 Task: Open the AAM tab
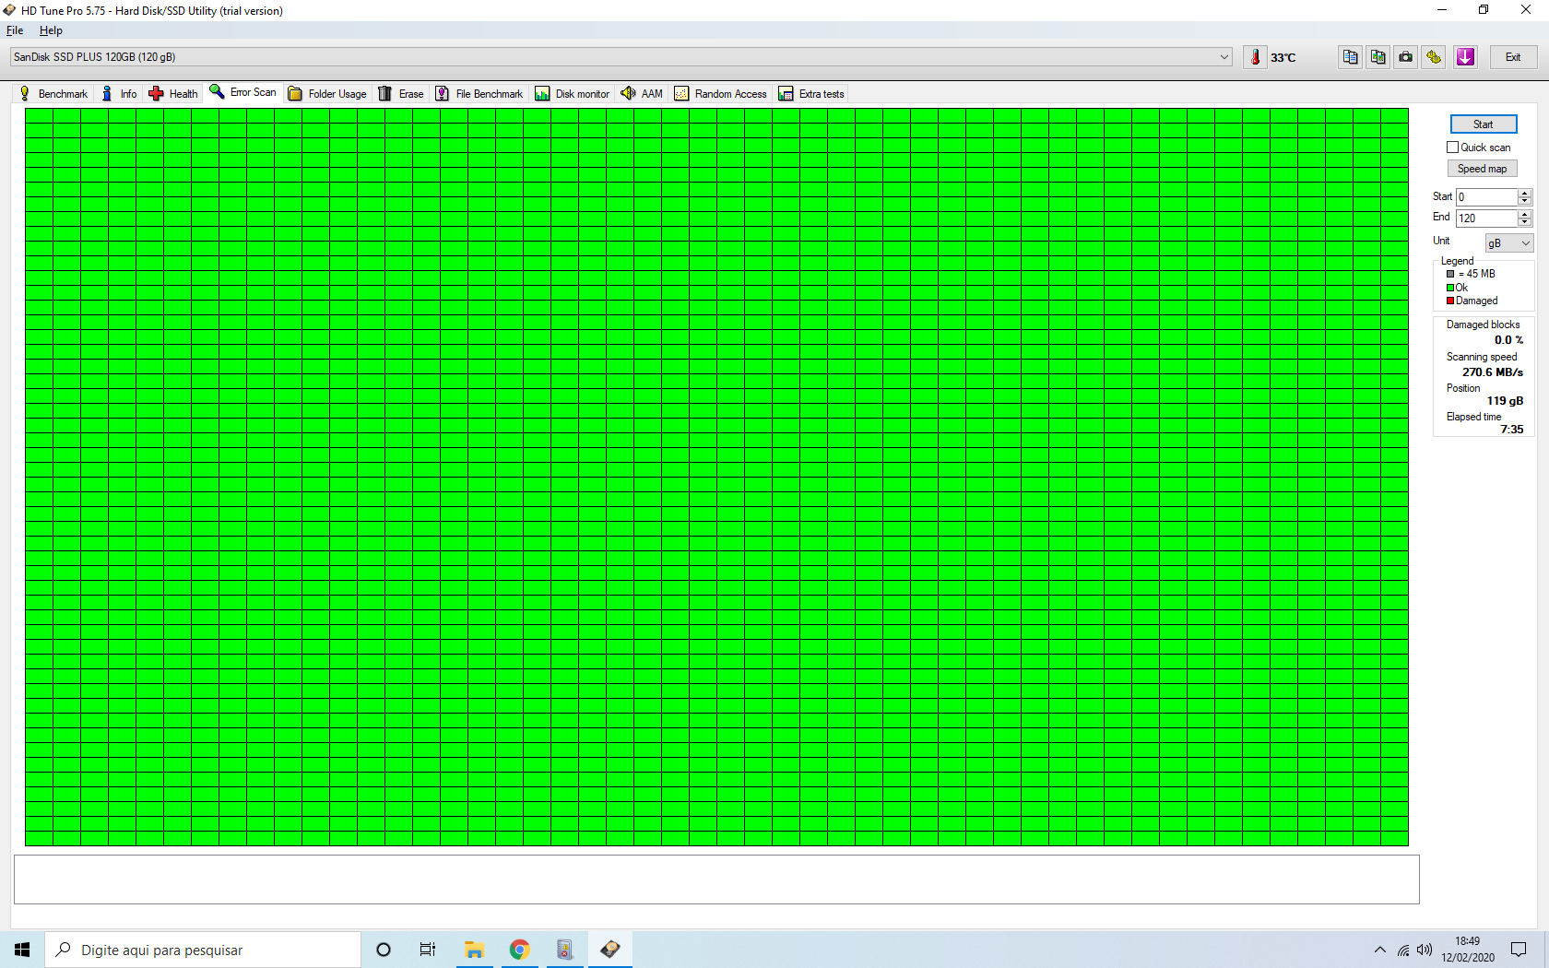point(642,94)
